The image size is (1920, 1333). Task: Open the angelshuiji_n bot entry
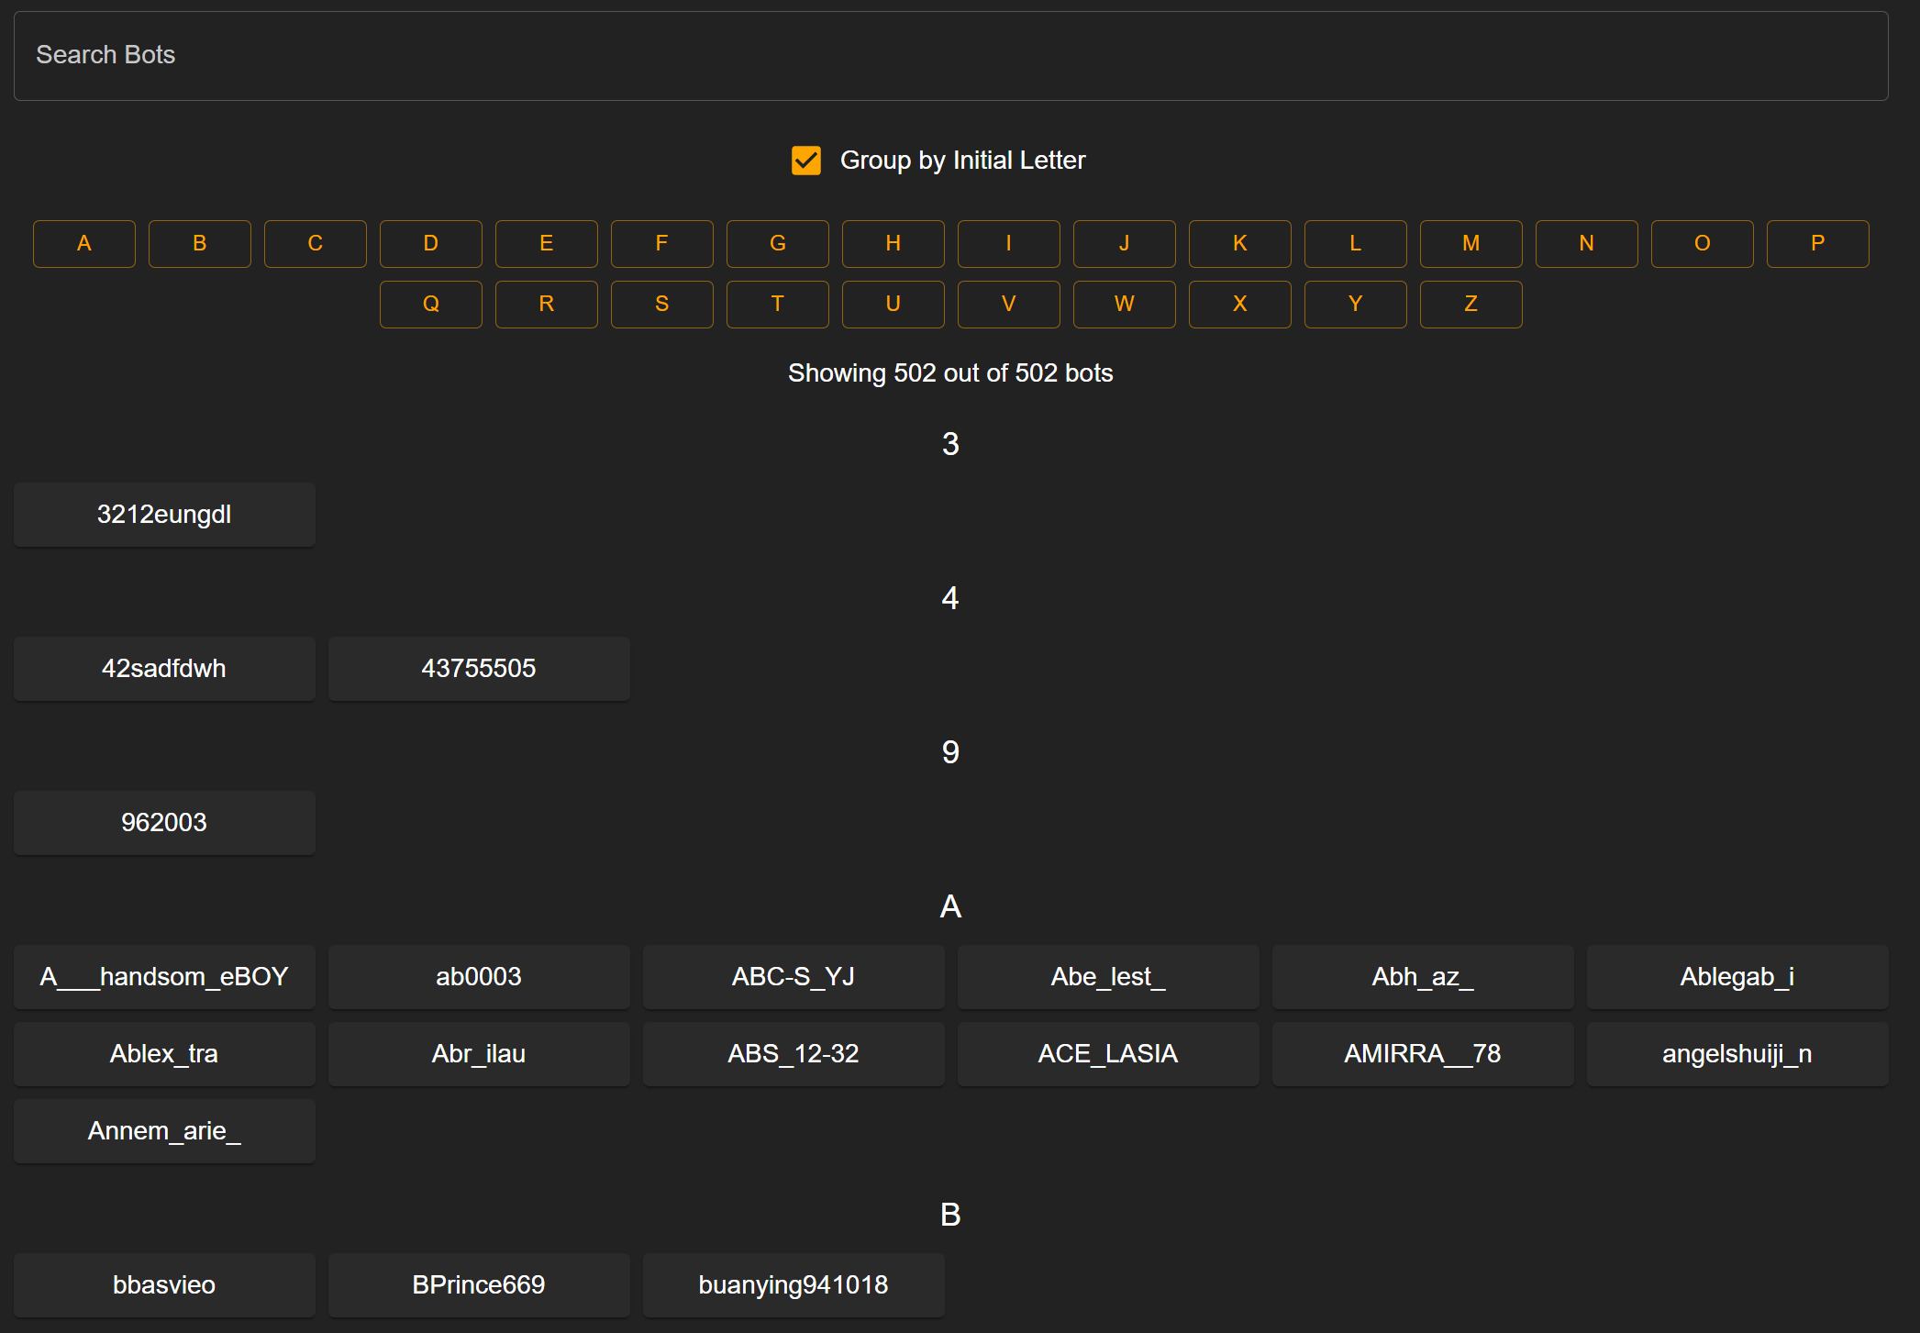pyautogui.click(x=1737, y=1054)
